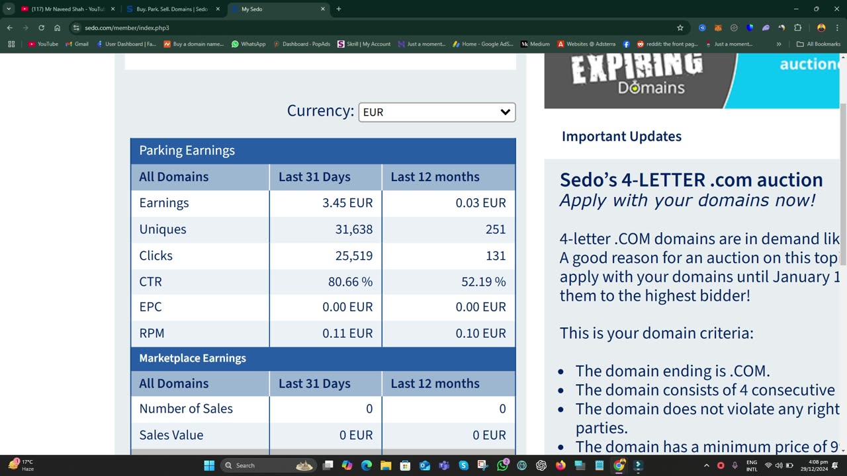Open Microsoft Teams from taskbar

coord(444,465)
